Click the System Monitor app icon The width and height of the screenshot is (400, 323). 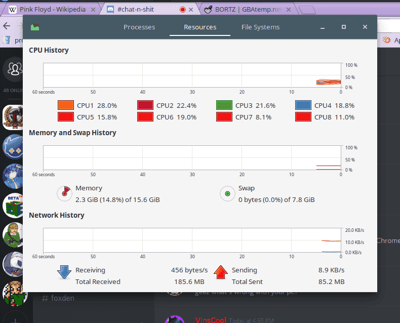coord(35,27)
